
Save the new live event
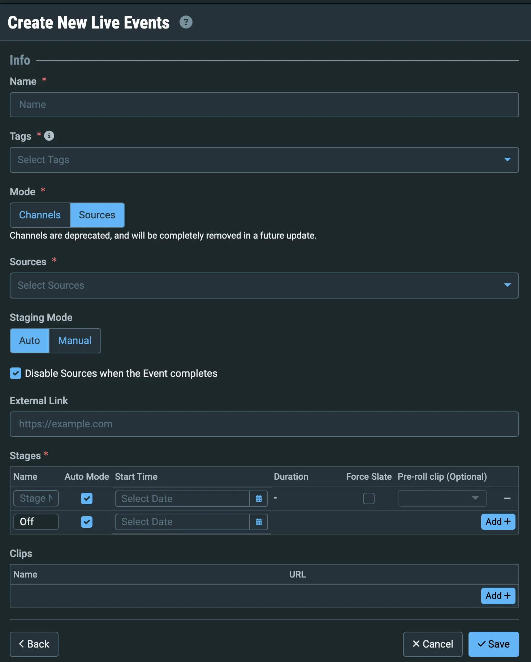coord(494,644)
